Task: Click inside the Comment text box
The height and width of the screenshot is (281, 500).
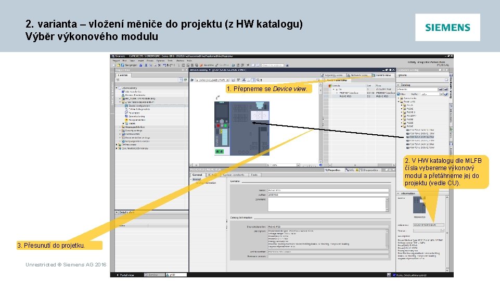Action: [327, 204]
